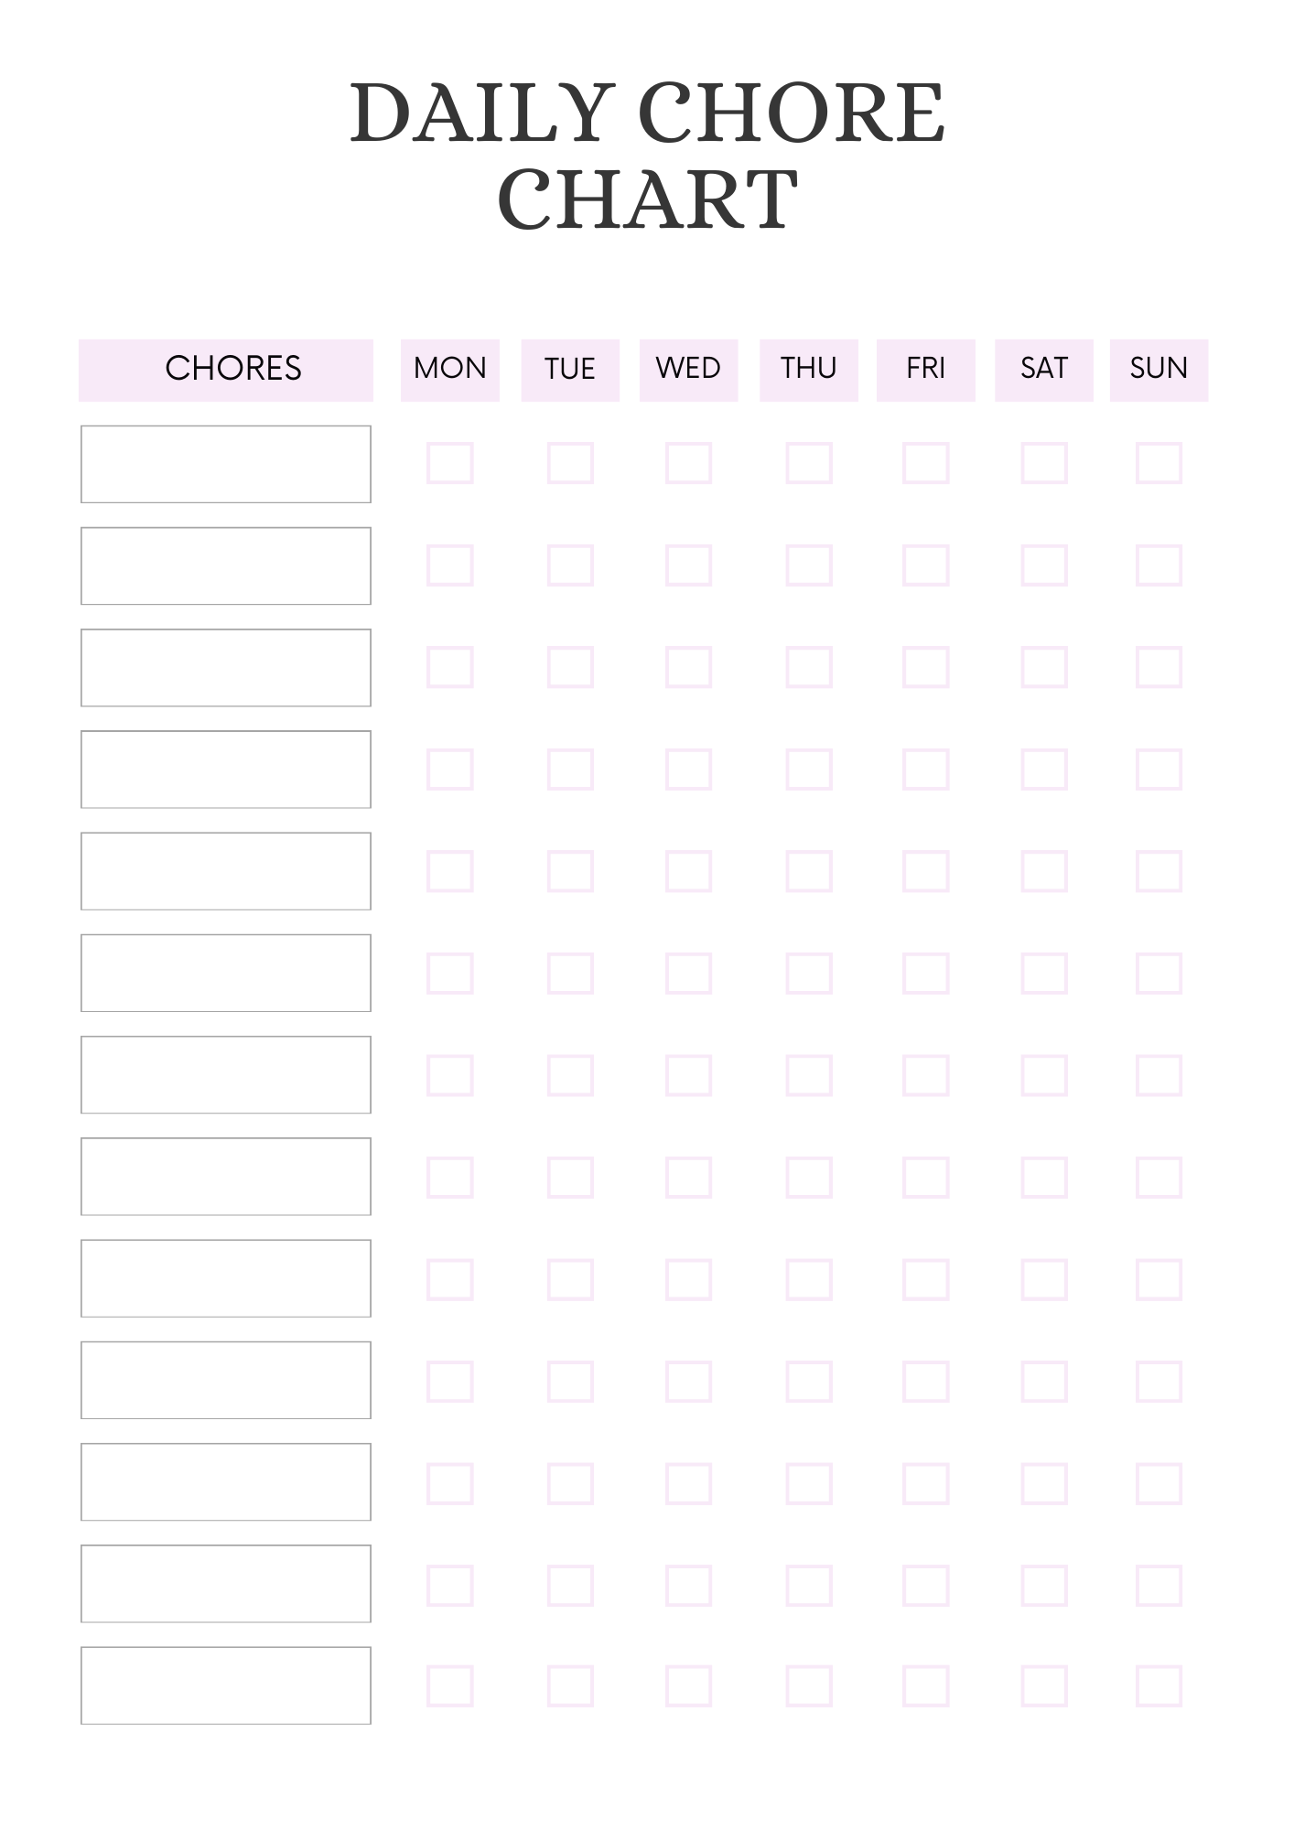1294x1830 pixels.
Task: Check the MON box in first chore row
Action: coord(450,463)
